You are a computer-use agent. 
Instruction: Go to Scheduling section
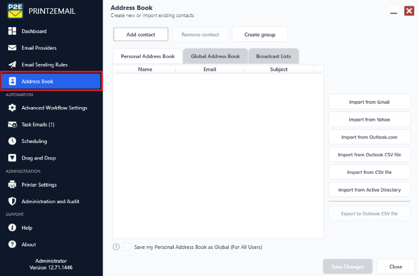[51, 141]
